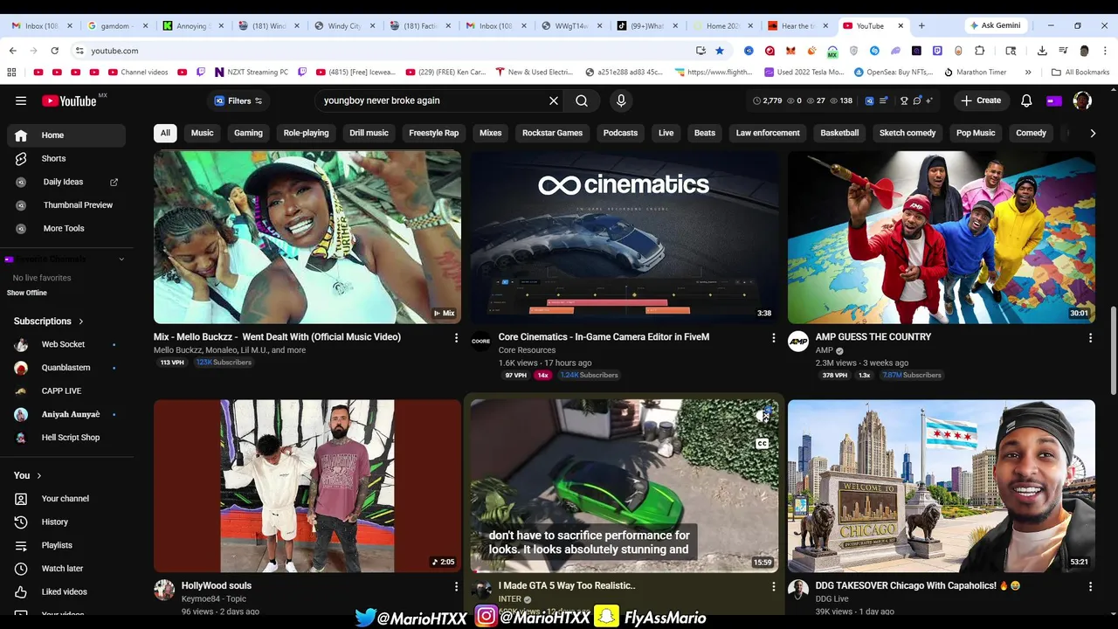Image resolution: width=1118 pixels, height=629 pixels.
Task: Open the DDG TAKESOVER Chicago thumbnail
Action: pos(941,486)
